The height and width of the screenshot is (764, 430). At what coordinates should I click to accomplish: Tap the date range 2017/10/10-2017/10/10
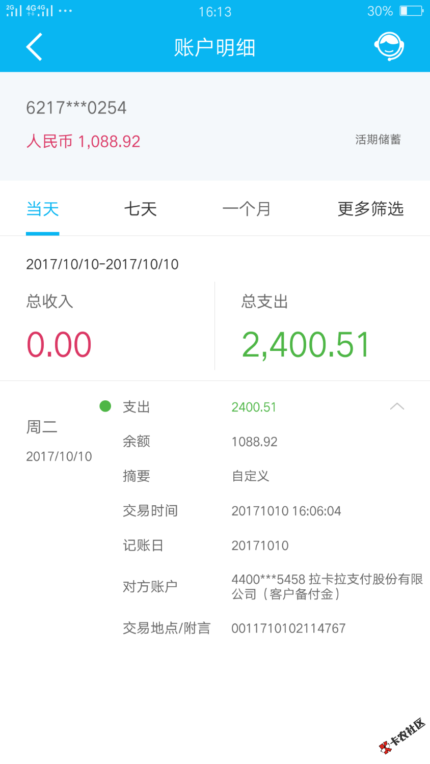102,264
